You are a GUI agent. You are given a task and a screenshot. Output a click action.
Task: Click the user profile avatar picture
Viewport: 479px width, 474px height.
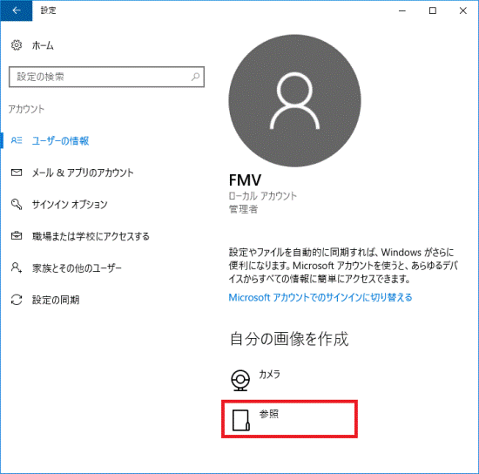[x=294, y=100]
